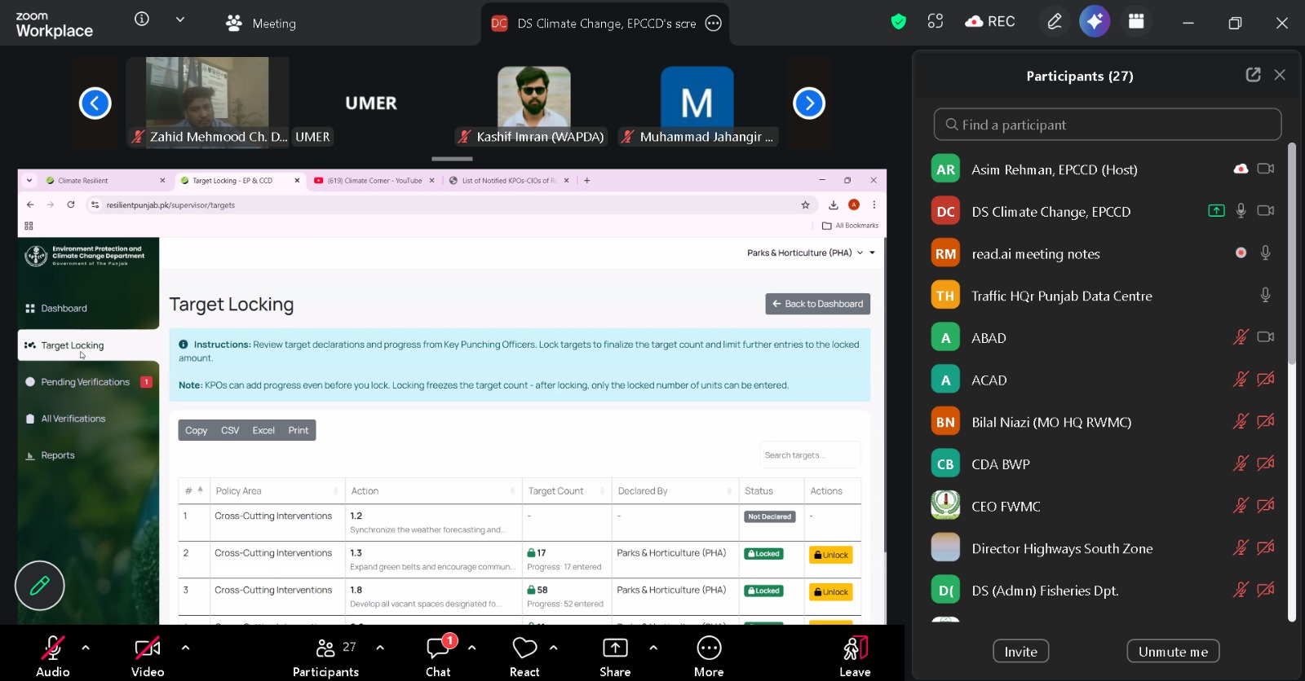1305x681 pixels.
Task: Select the Meeting tab
Action: point(261,24)
